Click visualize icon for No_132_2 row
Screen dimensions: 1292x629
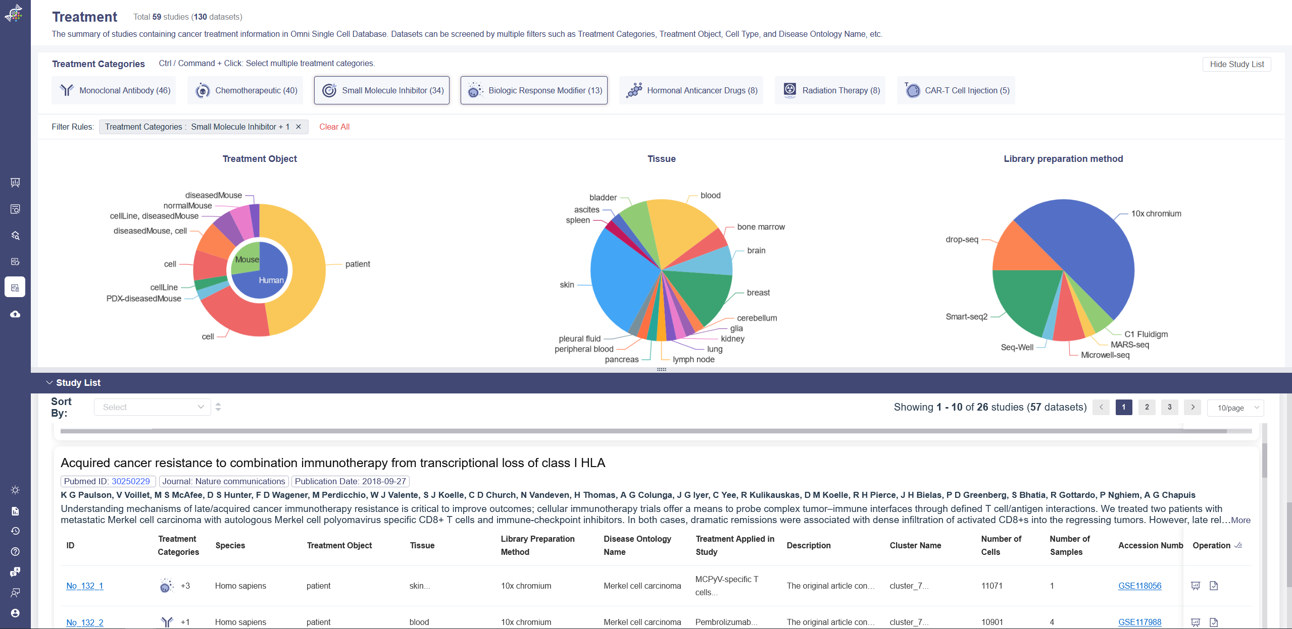1196,622
